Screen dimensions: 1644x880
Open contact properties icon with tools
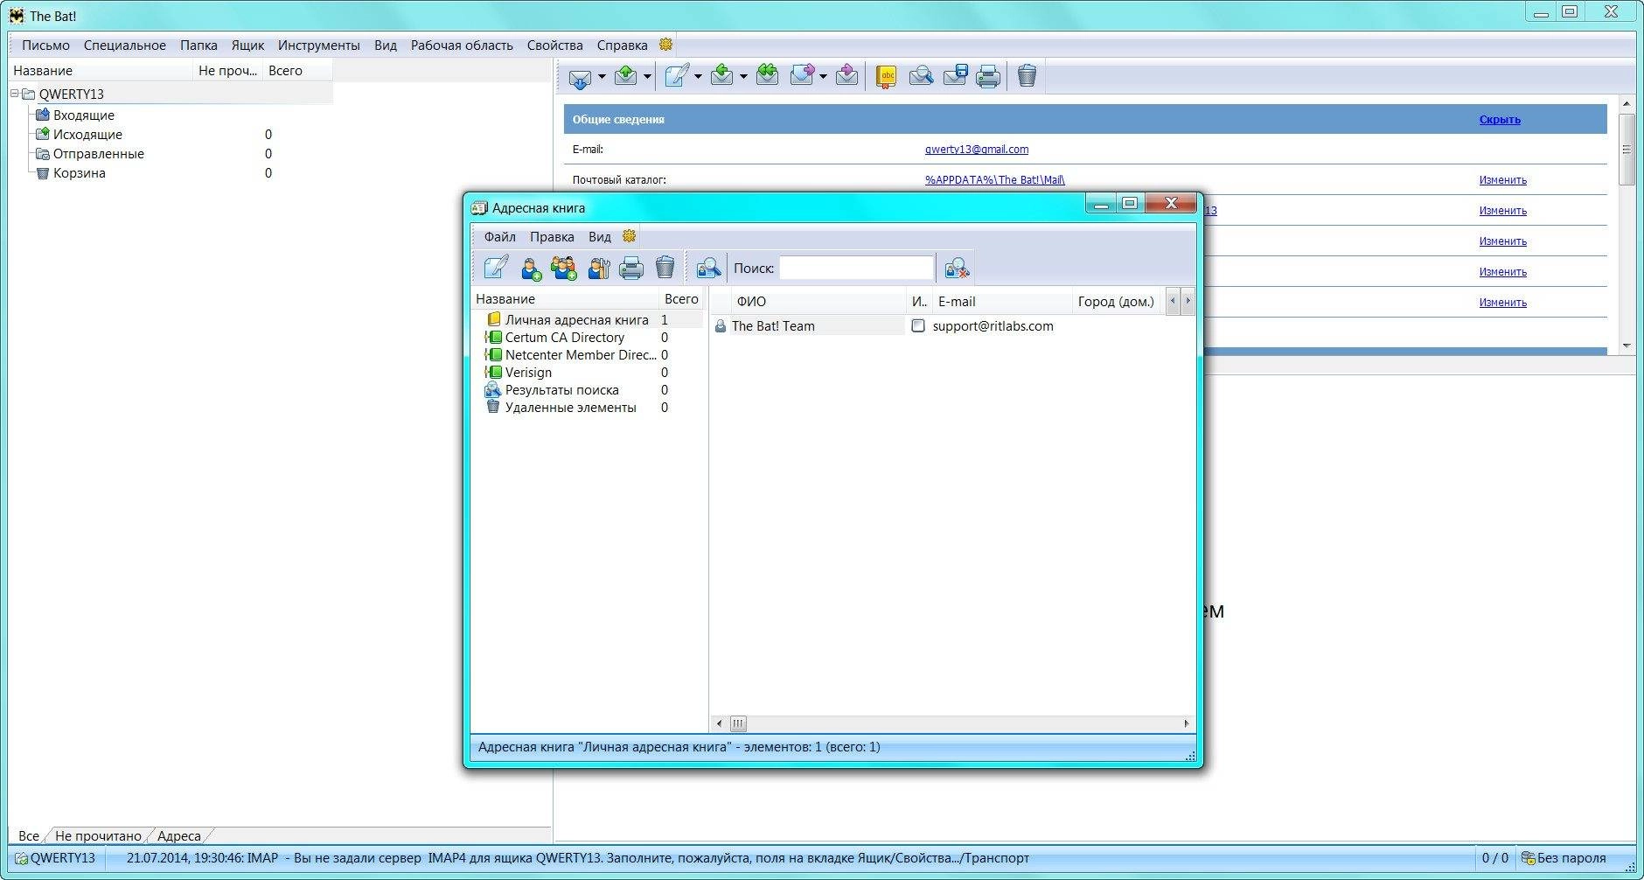tap(598, 268)
